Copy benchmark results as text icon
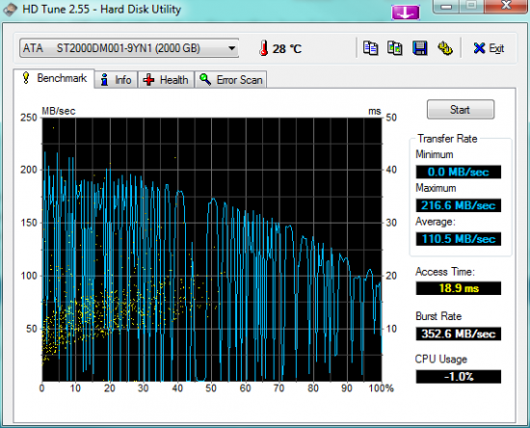This screenshot has width=530, height=428. pyautogui.click(x=370, y=48)
